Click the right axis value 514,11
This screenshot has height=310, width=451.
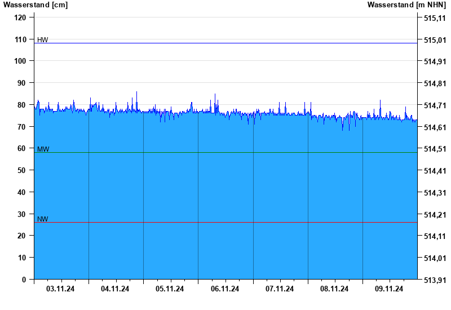click(x=435, y=236)
